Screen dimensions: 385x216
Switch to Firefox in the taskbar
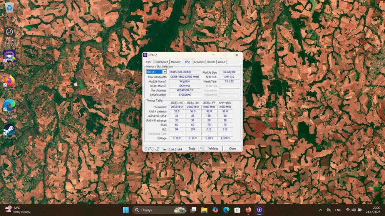248,210
